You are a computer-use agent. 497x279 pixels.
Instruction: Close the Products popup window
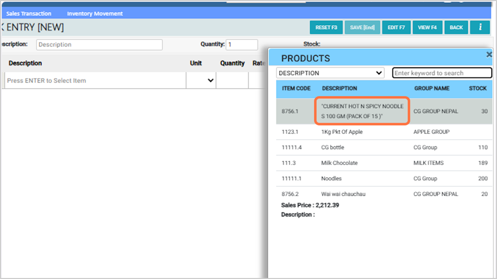[489, 55]
